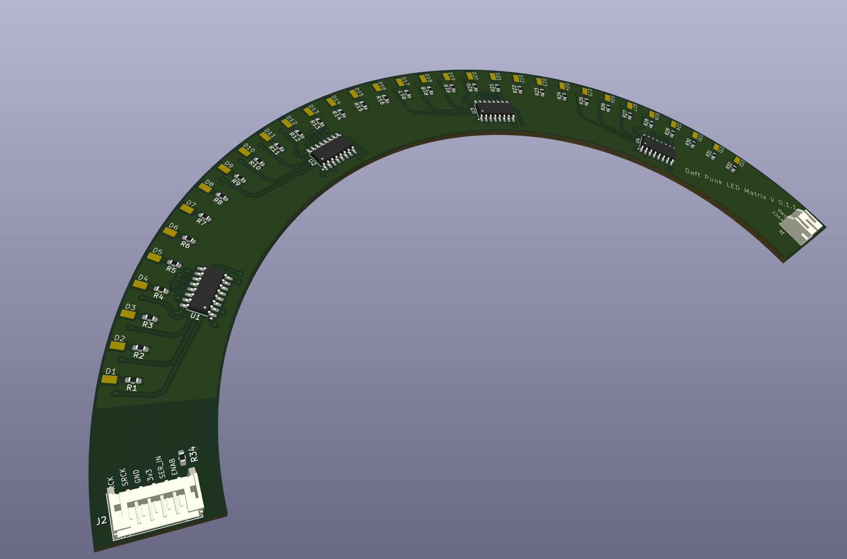The width and height of the screenshot is (847, 559).
Task: Click the V 0.1.1 version text
Action: pos(784,202)
